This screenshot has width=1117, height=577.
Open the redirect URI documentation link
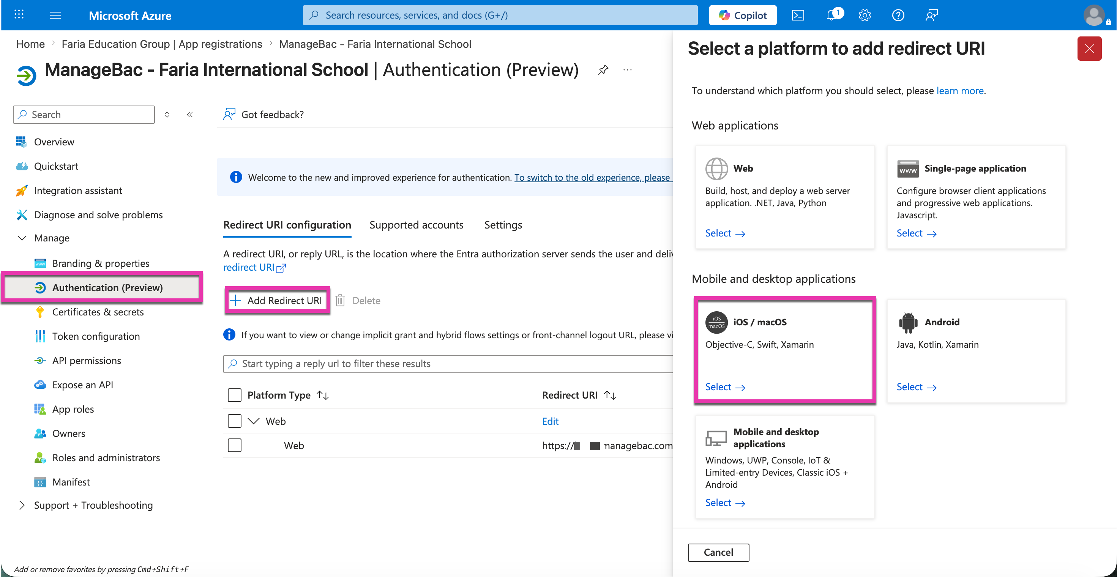(x=254, y=268)
